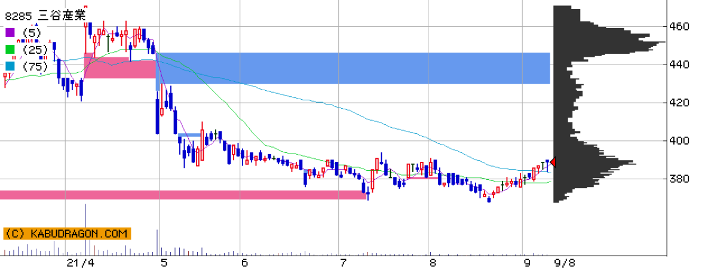Click the volume profile peak near 388
717x270 pixels.
click(x=595, y=163)
